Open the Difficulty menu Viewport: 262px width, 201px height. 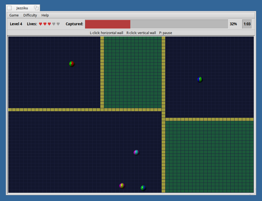pos(30,15)
